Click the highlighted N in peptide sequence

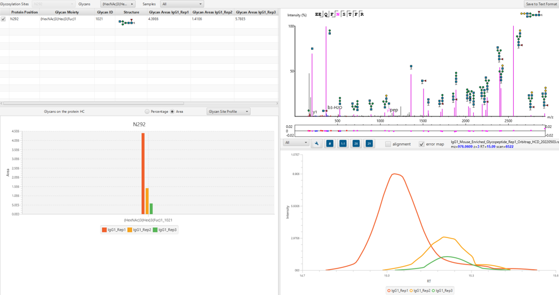[338, 14]
